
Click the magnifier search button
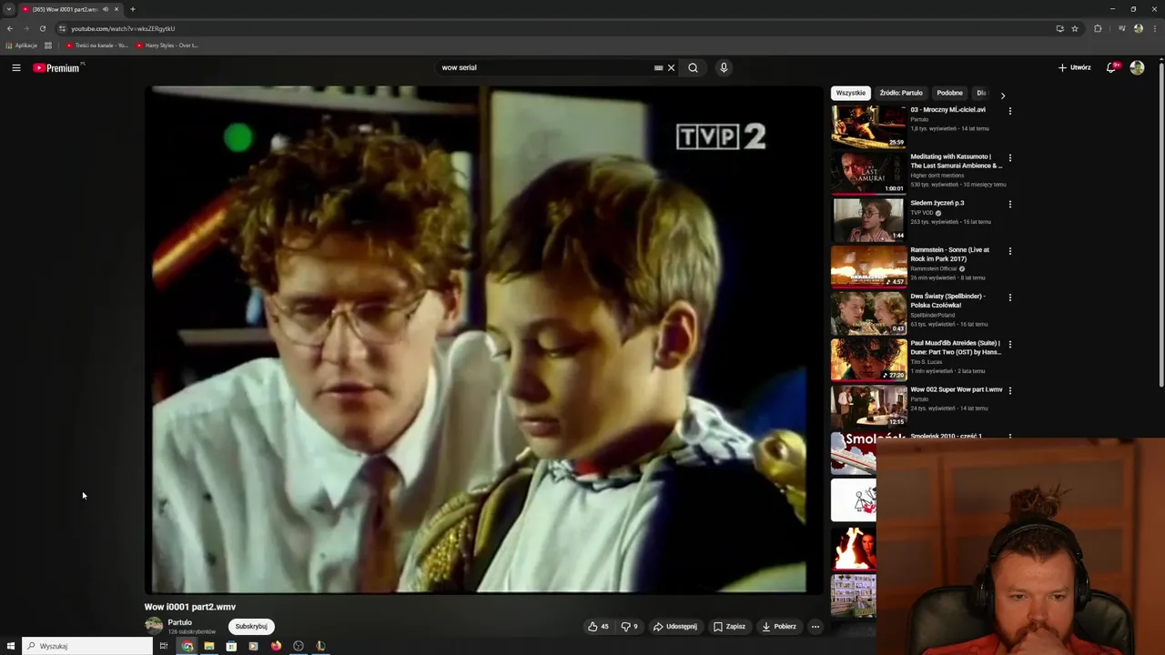694,67
